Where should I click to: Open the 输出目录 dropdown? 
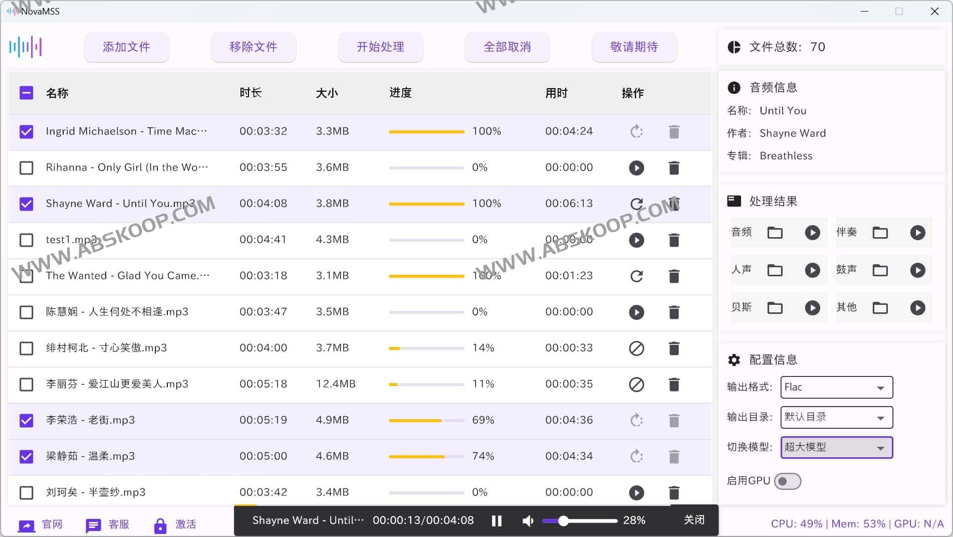coord(836,417)
